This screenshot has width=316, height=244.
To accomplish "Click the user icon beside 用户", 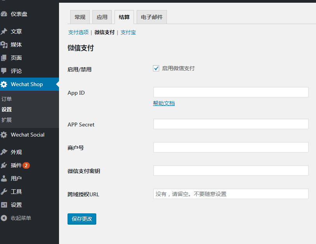I will point(4,178).
